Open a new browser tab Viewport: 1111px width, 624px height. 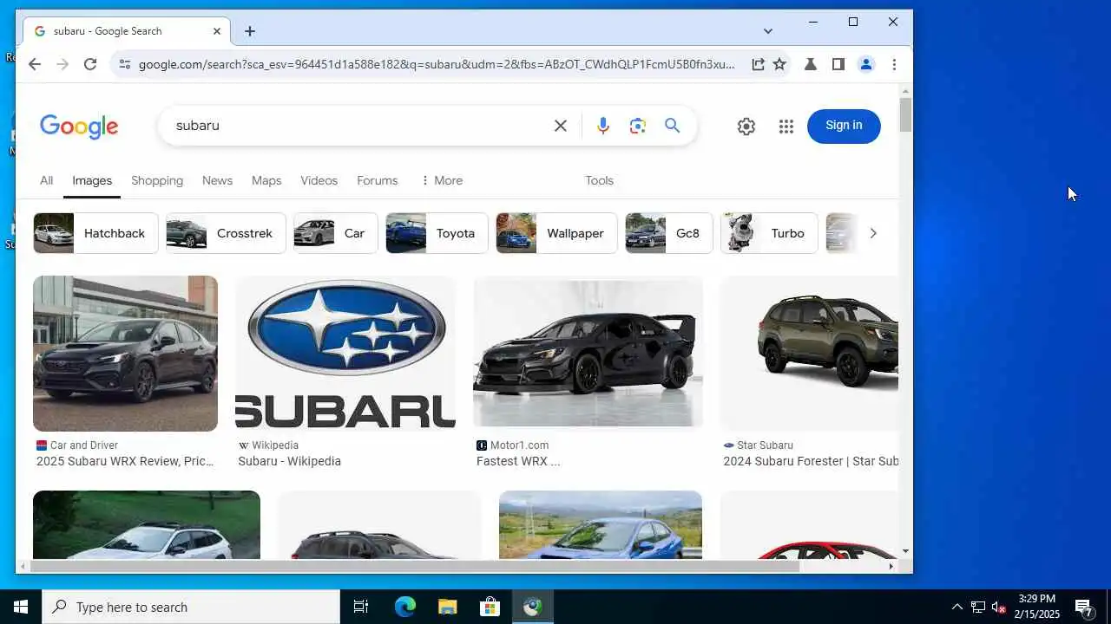tap(250, 31)
